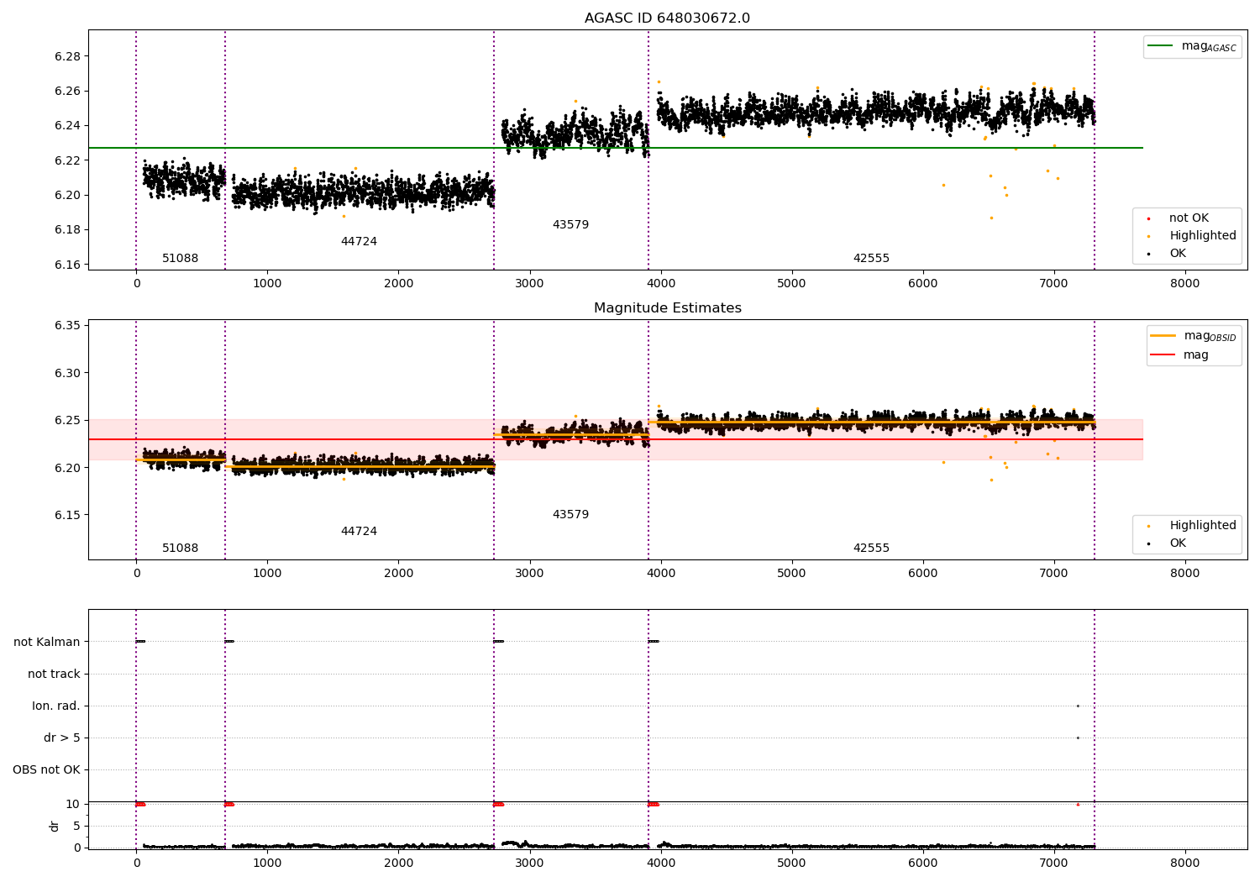The width and height of the screenshot is (1260, 882).
Task: Click "OK" entry in top plot lower legend
Action: coord(1178,253)
